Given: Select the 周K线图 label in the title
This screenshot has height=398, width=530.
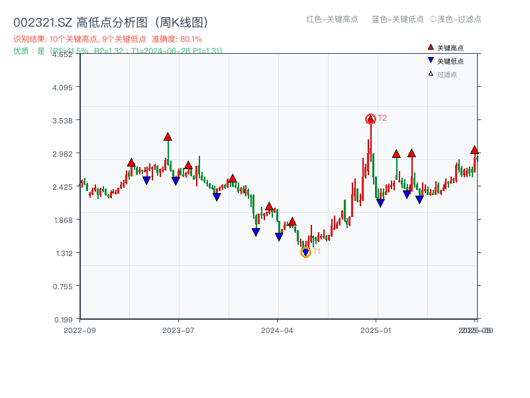Looking at the screenshot, I should coord(180,21).
